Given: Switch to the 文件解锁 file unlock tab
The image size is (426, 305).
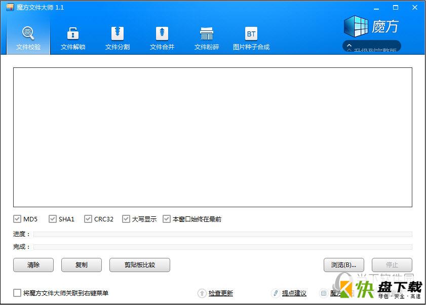Looking at the screenshot, I should pyautogui.click(x=73, y=38).
